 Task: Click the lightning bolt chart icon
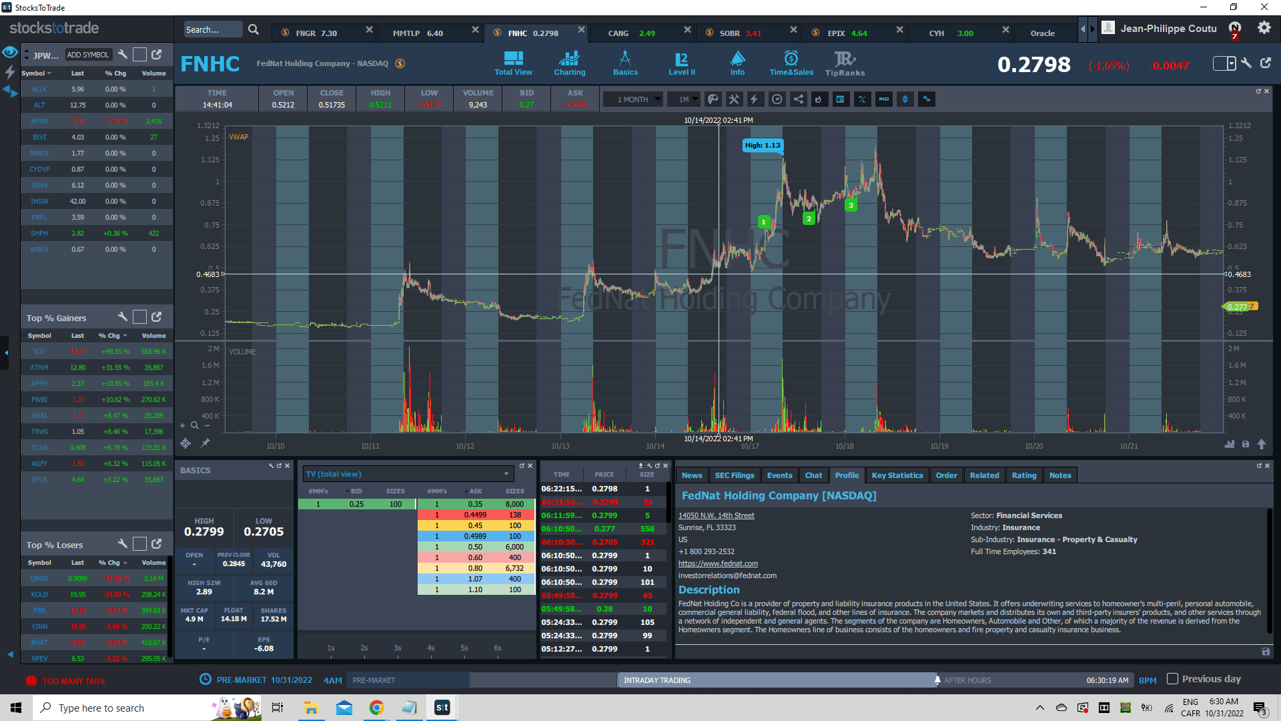[755, 99]
